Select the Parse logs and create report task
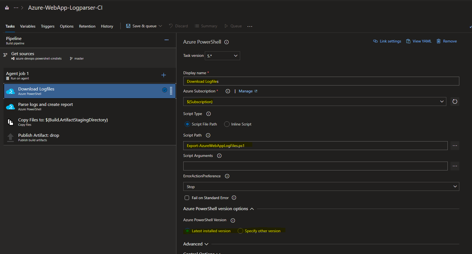Image resolution: width=472 pixels, height=254 pixels. 90,106
